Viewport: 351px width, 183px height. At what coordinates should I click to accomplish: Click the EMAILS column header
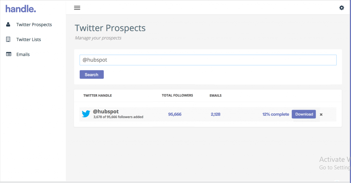coord(216,96)
